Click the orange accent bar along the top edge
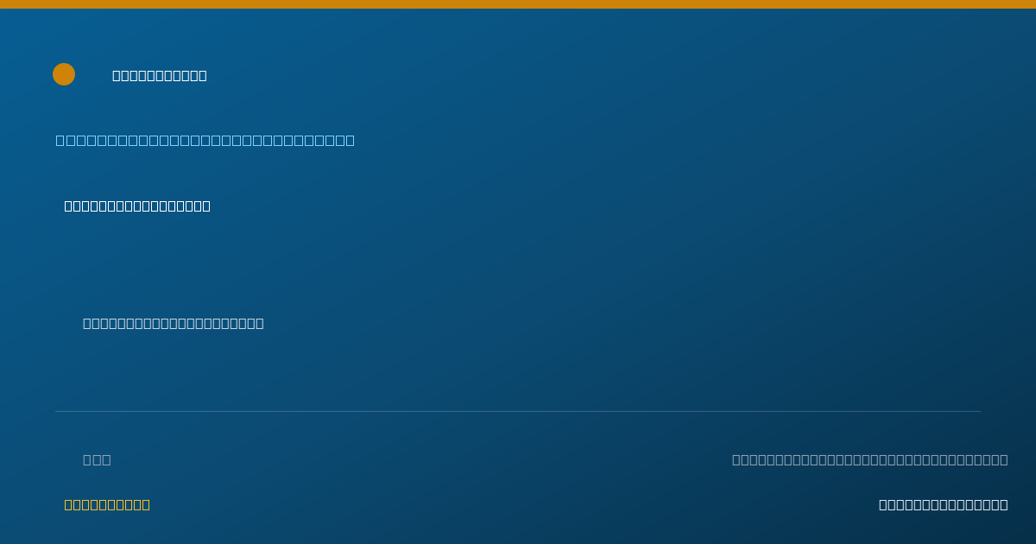 (x=518, y=4)
